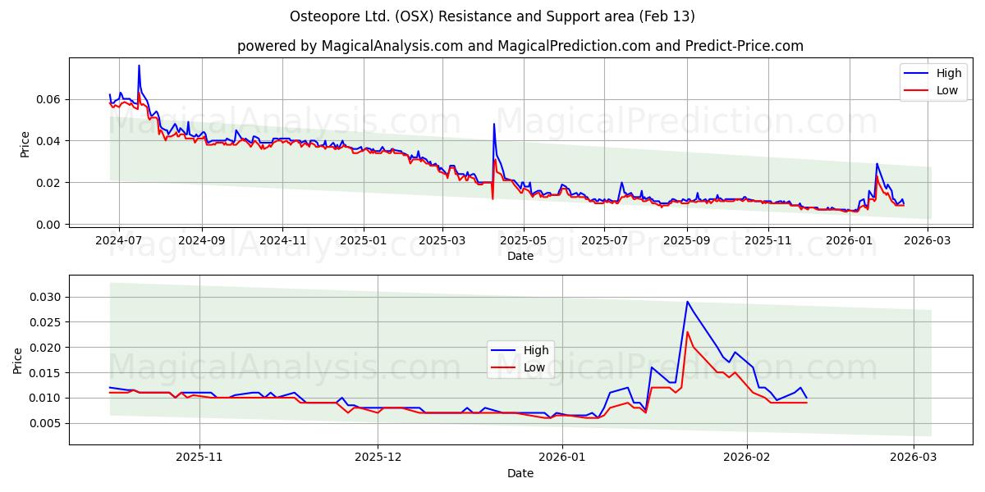Click the '2026-02' x-axis label on bottom chart
Image resolution: width=985 pixels, height=492 pixels.
click(747, 459)
